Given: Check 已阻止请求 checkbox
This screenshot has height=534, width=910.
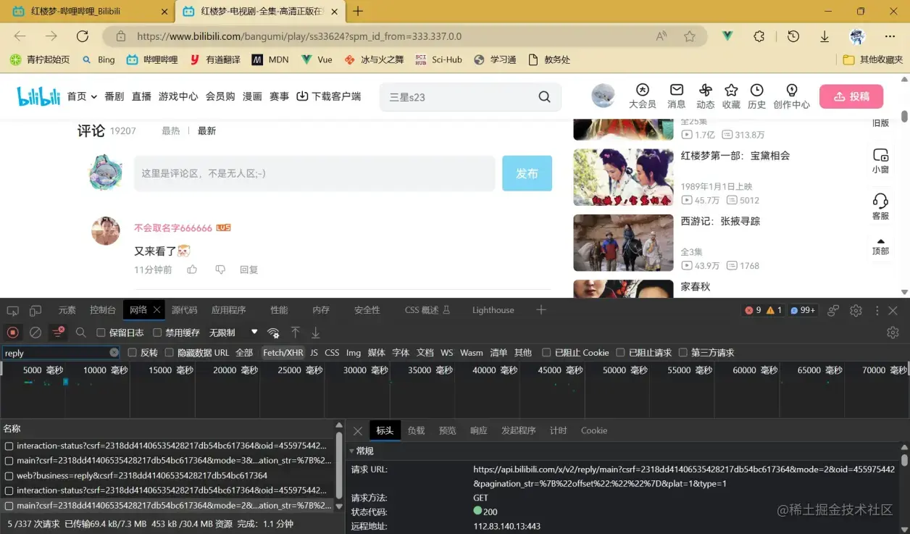Looking at the screenshot, I should click(x=620, y=353).
